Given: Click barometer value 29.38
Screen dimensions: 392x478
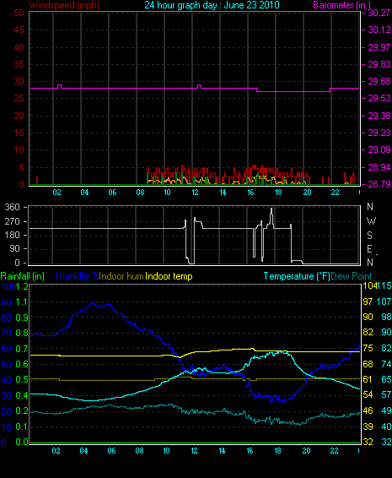Looking at the screenshot, I should pos(379,116).
